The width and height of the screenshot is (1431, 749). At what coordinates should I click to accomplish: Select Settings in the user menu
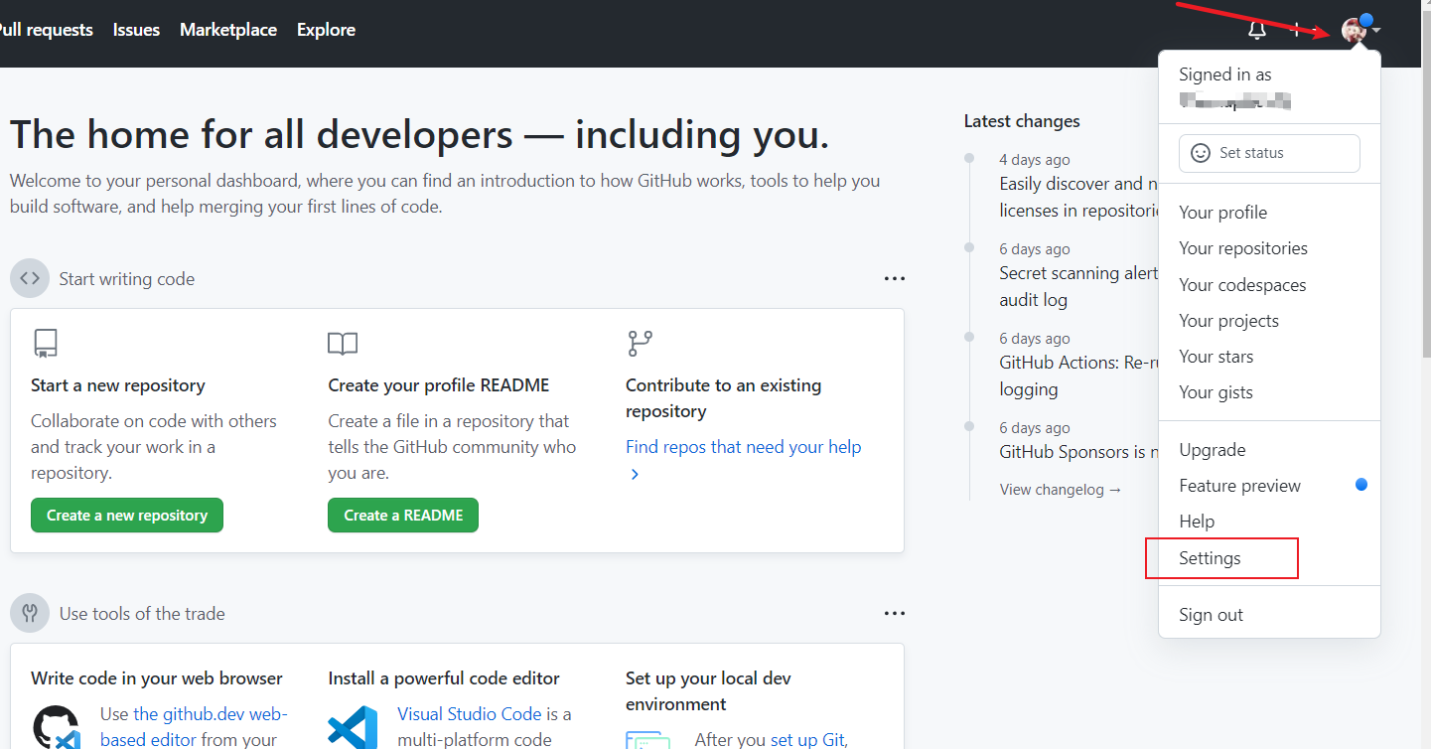pos(1210,558)
